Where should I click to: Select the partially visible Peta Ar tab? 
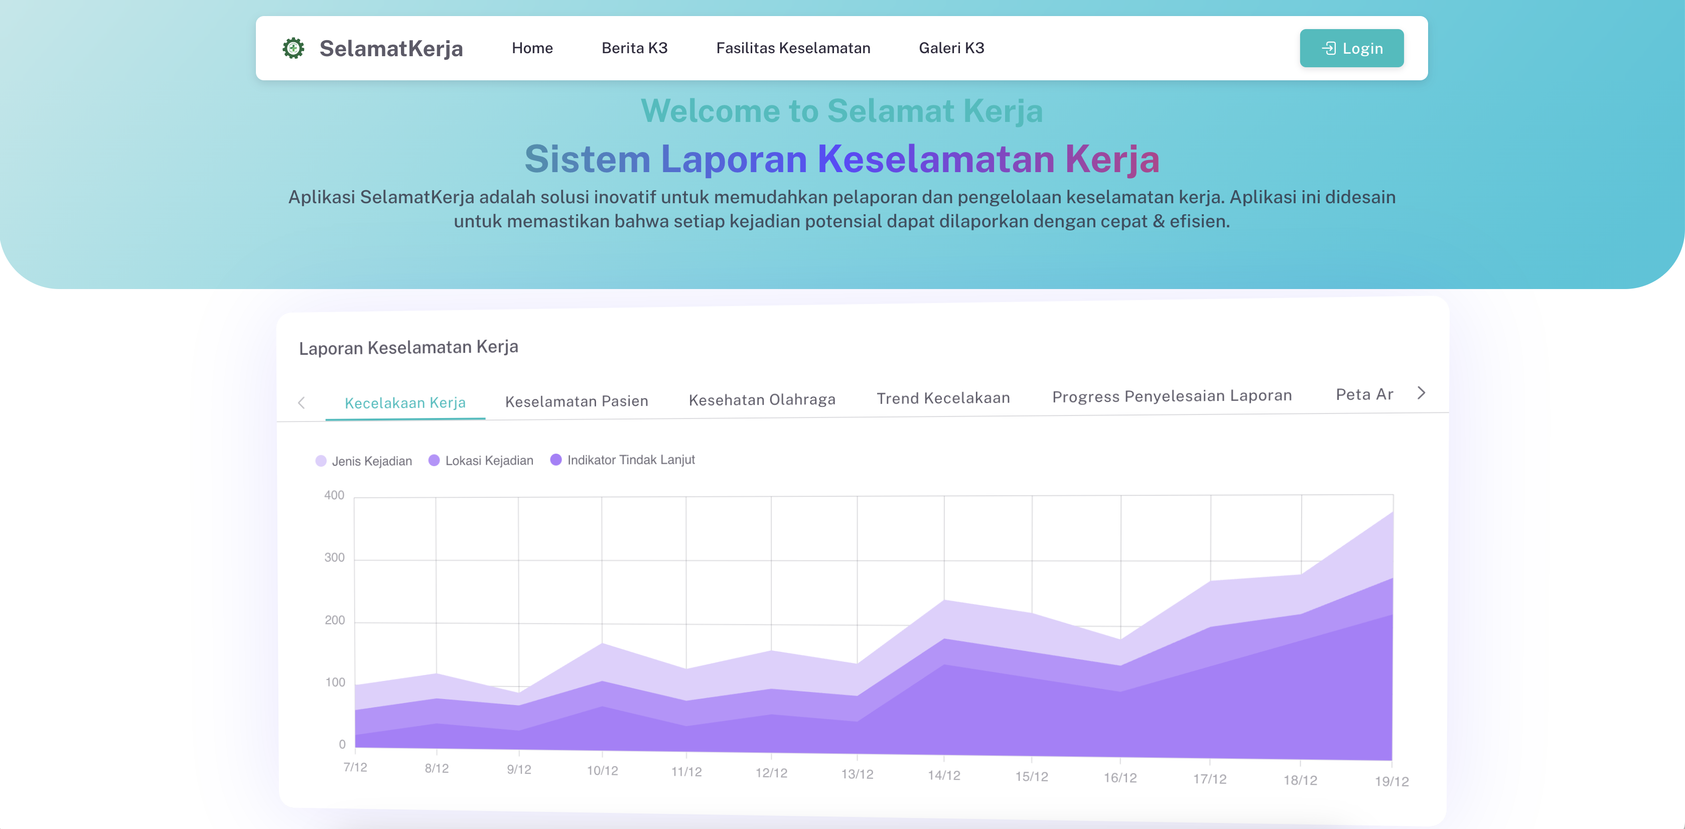pos(1364,394)
